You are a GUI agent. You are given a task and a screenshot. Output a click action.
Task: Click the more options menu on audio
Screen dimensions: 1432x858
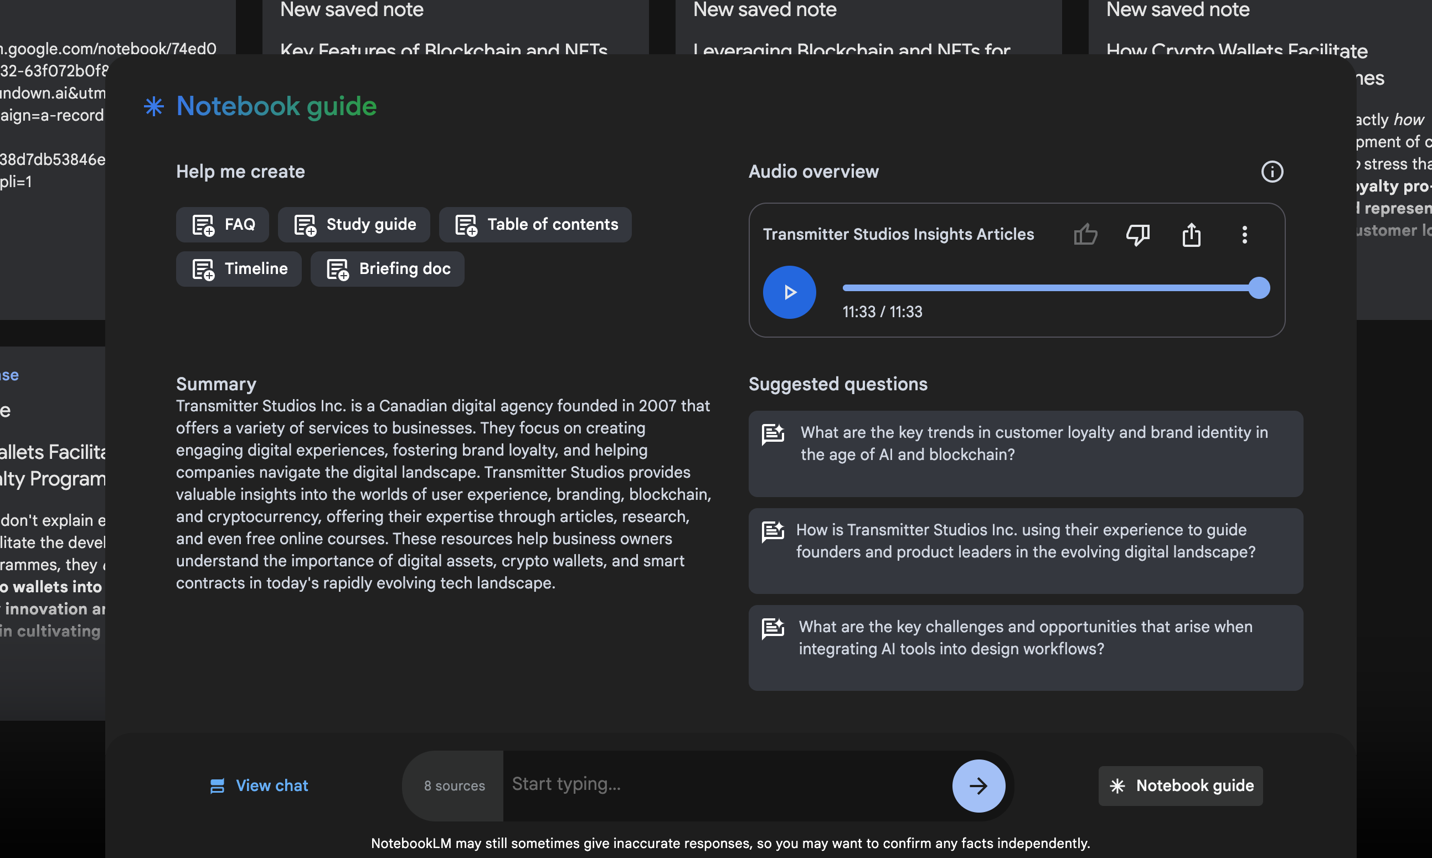pos(1245,235)
